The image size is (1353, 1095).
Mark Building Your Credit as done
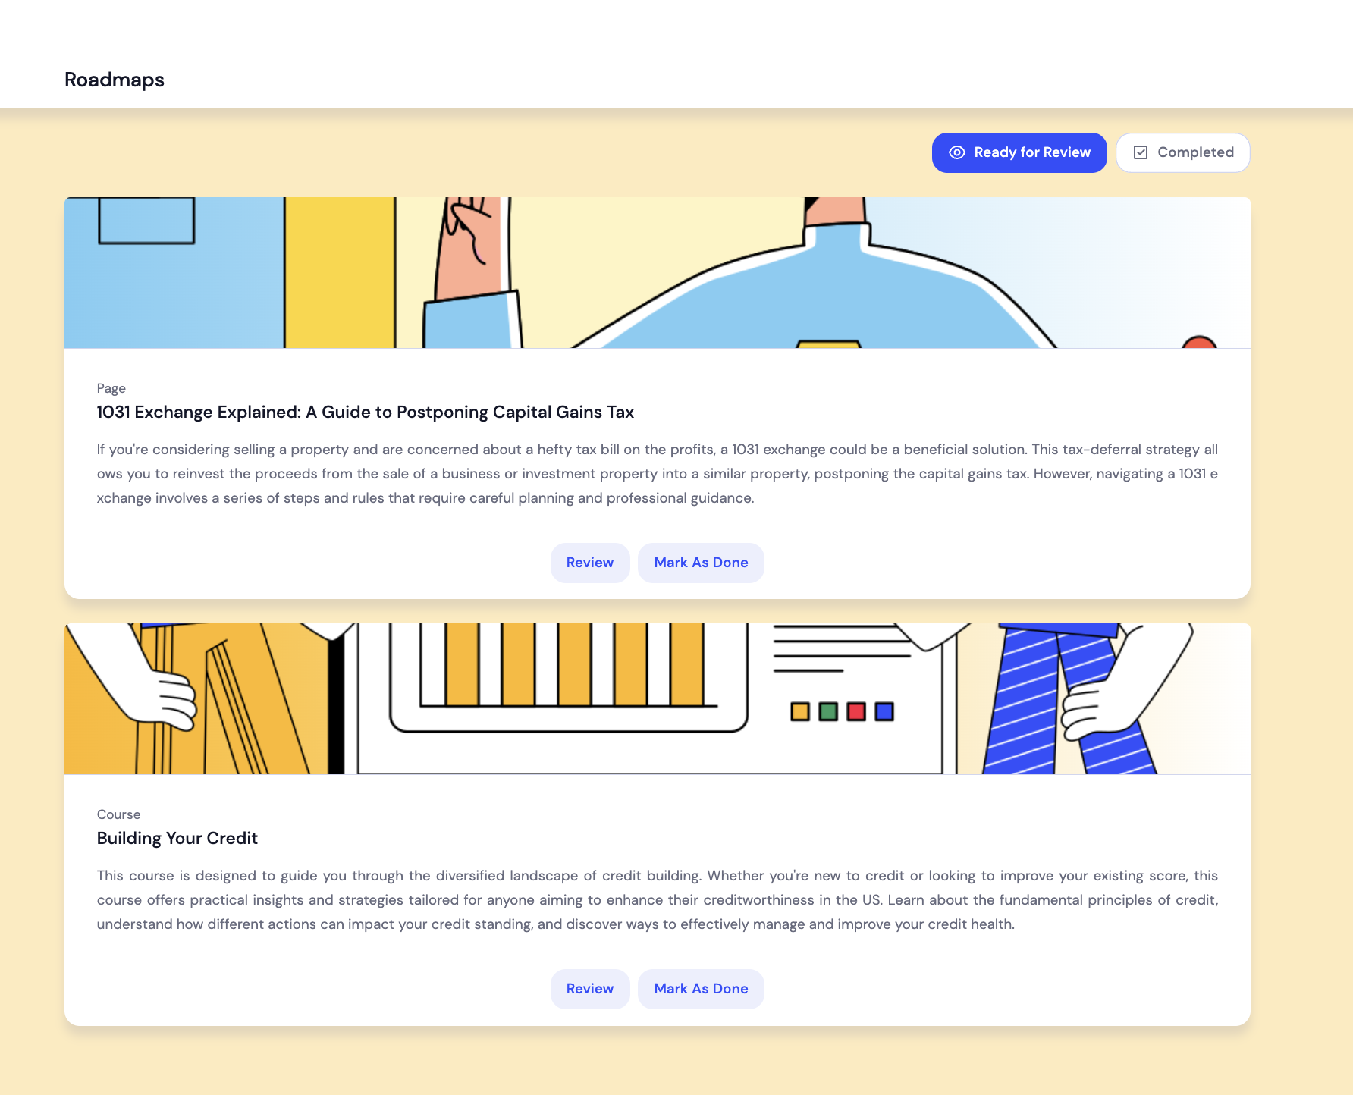coord(701,989)
